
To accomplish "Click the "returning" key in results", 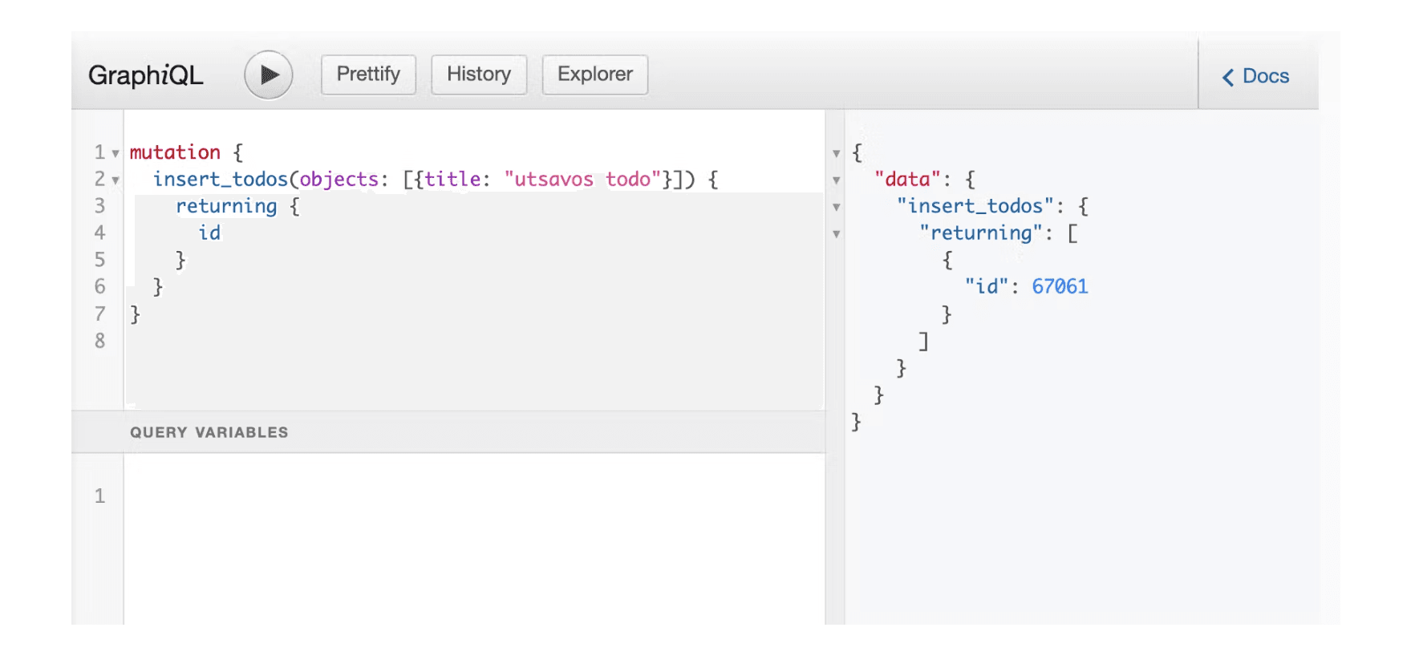I will 980,233.
